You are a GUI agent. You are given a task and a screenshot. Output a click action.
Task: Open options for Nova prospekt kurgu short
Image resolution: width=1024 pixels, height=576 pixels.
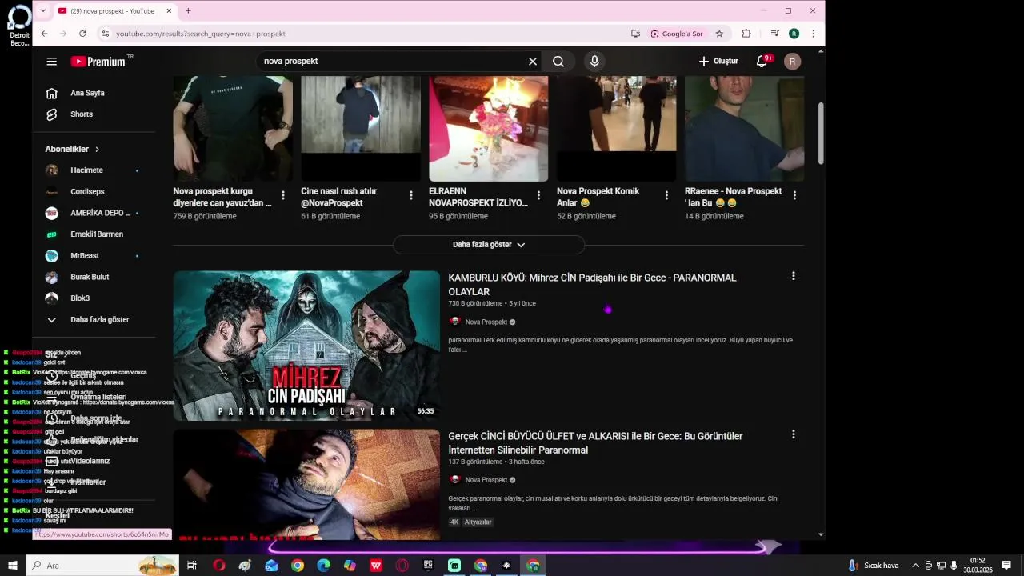tap(282, 195)
